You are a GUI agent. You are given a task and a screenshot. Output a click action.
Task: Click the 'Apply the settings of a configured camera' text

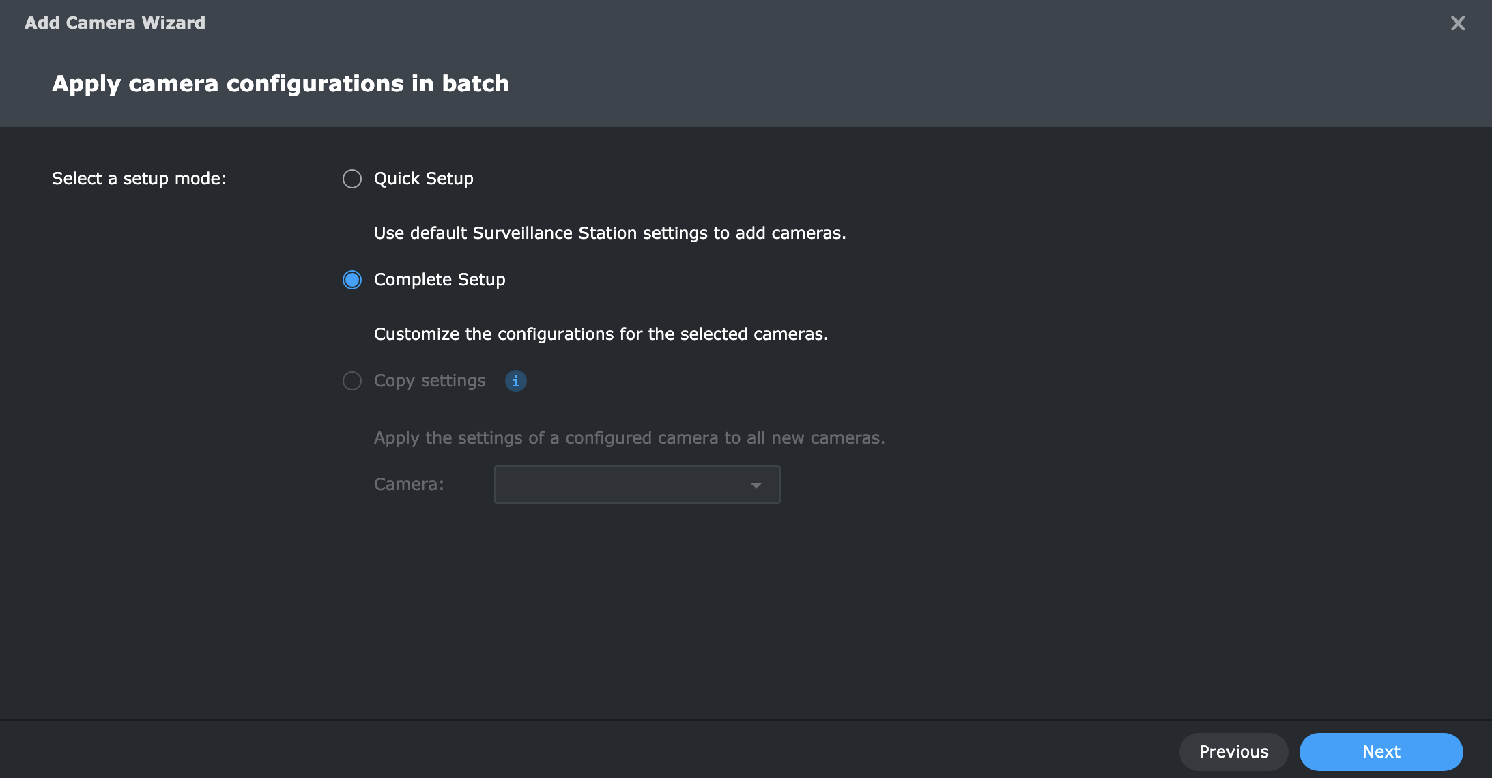coord(629,438)
